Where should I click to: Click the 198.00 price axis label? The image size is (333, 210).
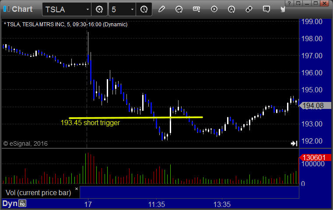(x=312, y=38)
